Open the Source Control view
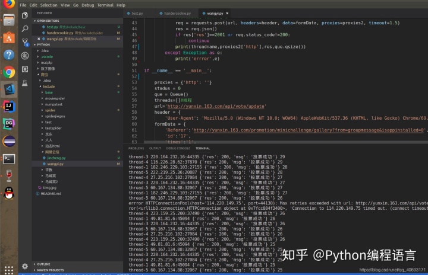The width and height of the screenshot is (428, 275). pos(25,42)
